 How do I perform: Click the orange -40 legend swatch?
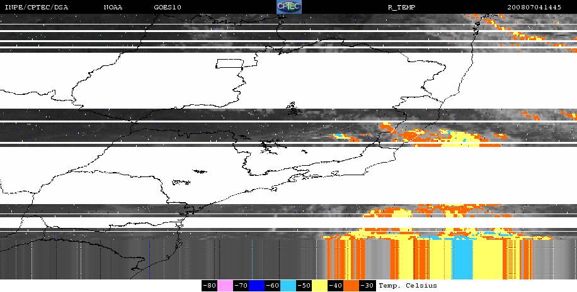[x=351, y=286]
